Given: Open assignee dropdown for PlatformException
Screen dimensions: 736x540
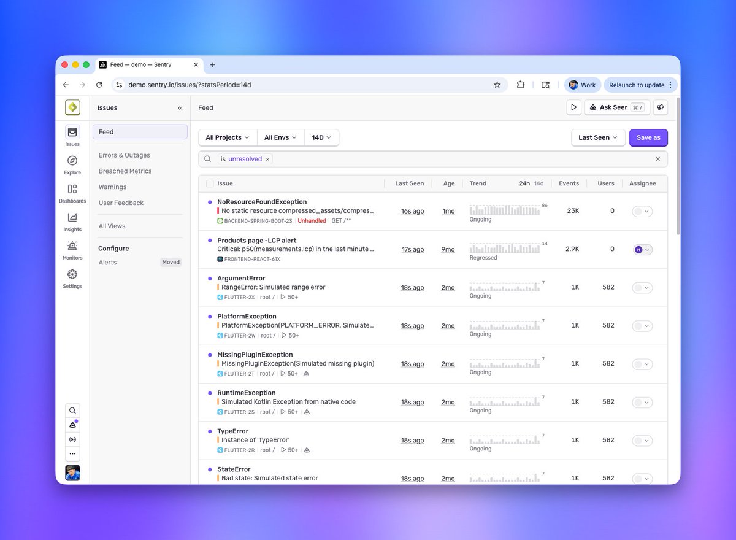Looking at the screenshot, I should pyautogui.click(x=642, y=326).
